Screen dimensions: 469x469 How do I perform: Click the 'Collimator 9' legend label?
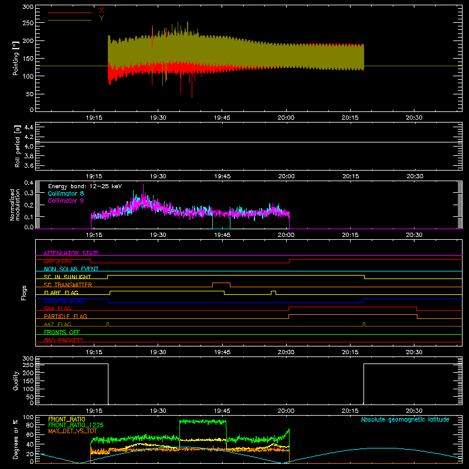click(x=66, y=200)
